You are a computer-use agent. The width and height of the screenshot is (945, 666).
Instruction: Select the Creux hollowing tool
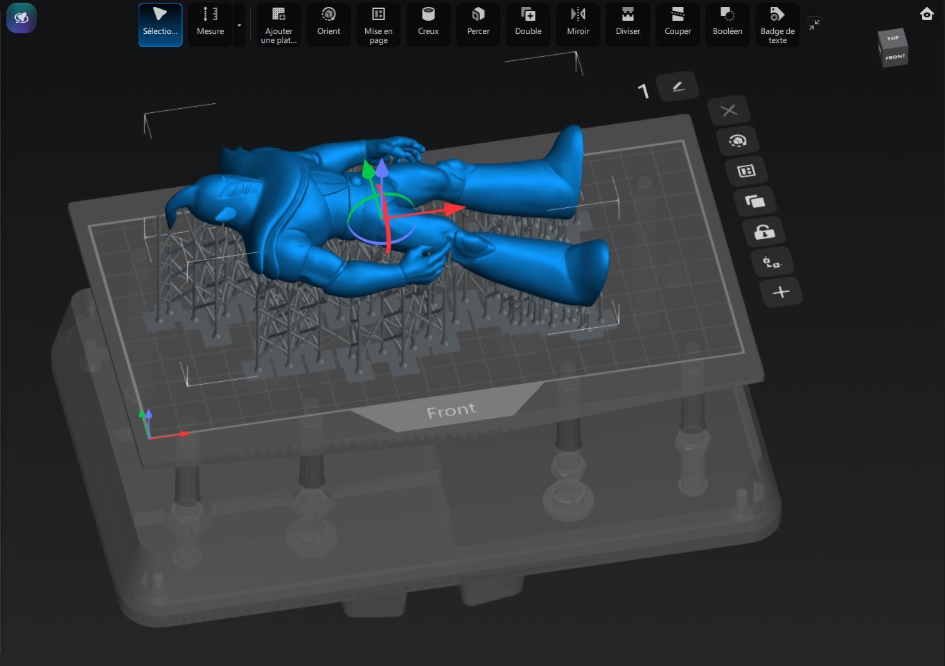click(428, 25)
